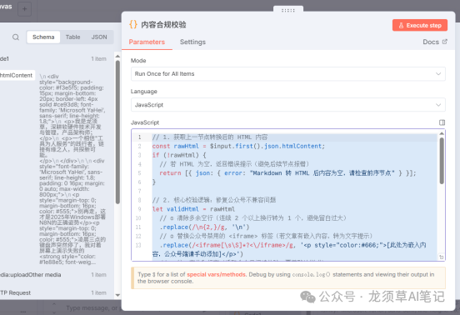460x315 pixels.
Task: Open the special vars/methods link
Action: pyautogui.click(x=216, y=274)
